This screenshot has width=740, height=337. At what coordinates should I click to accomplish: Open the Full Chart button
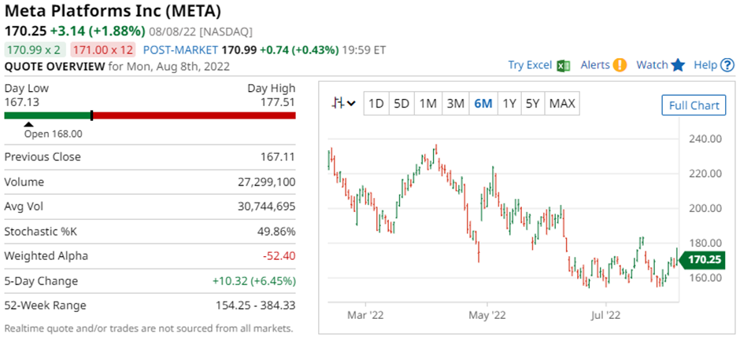click(x=694, y=105)
